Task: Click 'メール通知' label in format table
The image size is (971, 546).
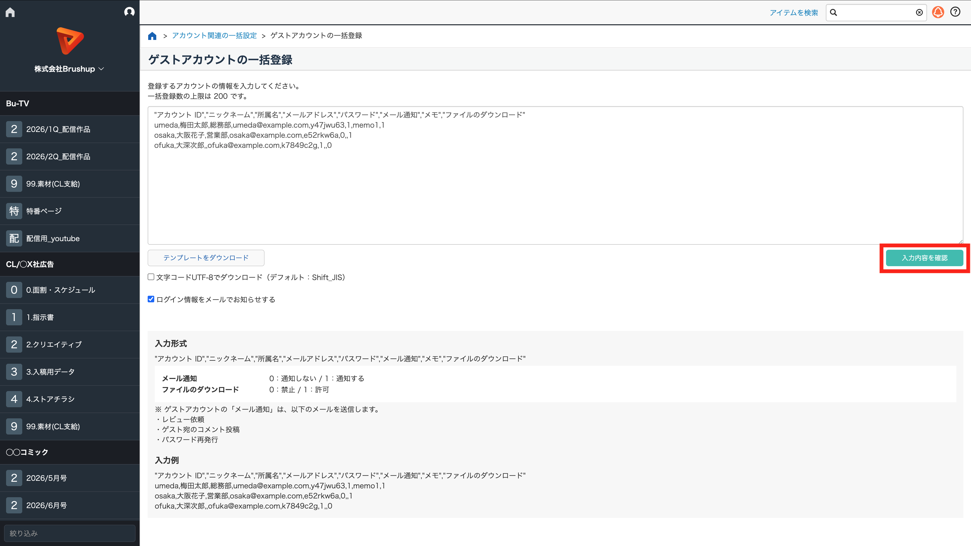Action: 180,379
